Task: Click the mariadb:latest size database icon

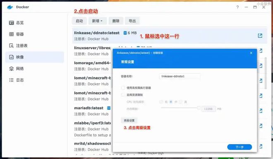Action: click(x=109, y=108)
